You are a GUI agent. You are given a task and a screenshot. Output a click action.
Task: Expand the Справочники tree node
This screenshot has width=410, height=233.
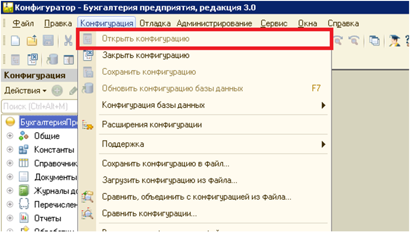click(10, 163)
